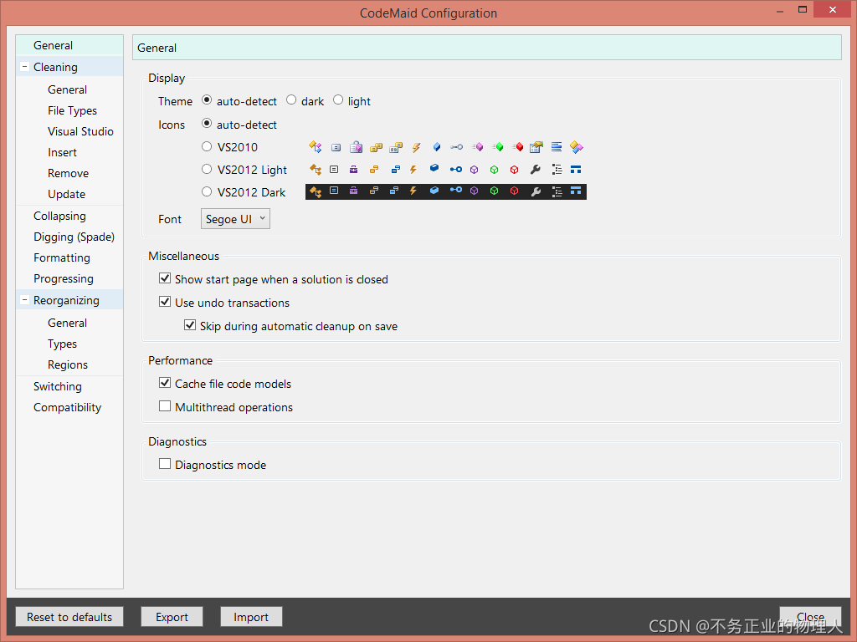Select the auto-detect Theme radio button

click(207, 100)
